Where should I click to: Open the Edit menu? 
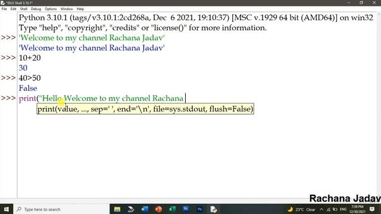click(x=13, y=9)
